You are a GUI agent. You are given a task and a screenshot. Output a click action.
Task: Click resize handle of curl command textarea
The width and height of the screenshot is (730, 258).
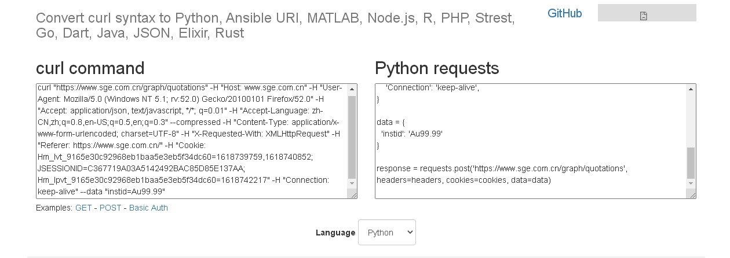(x=352, y=194)
